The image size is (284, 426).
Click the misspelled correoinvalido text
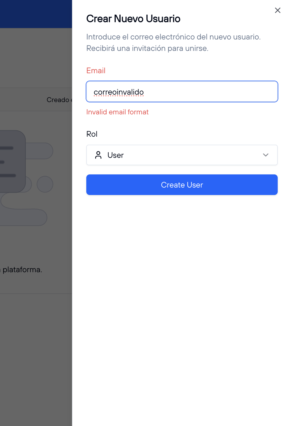pyautogui.click(x=119, y=92)
